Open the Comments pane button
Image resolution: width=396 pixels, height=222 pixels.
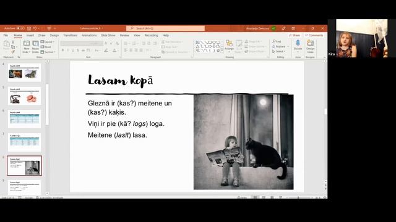click(x=314, y=36)
